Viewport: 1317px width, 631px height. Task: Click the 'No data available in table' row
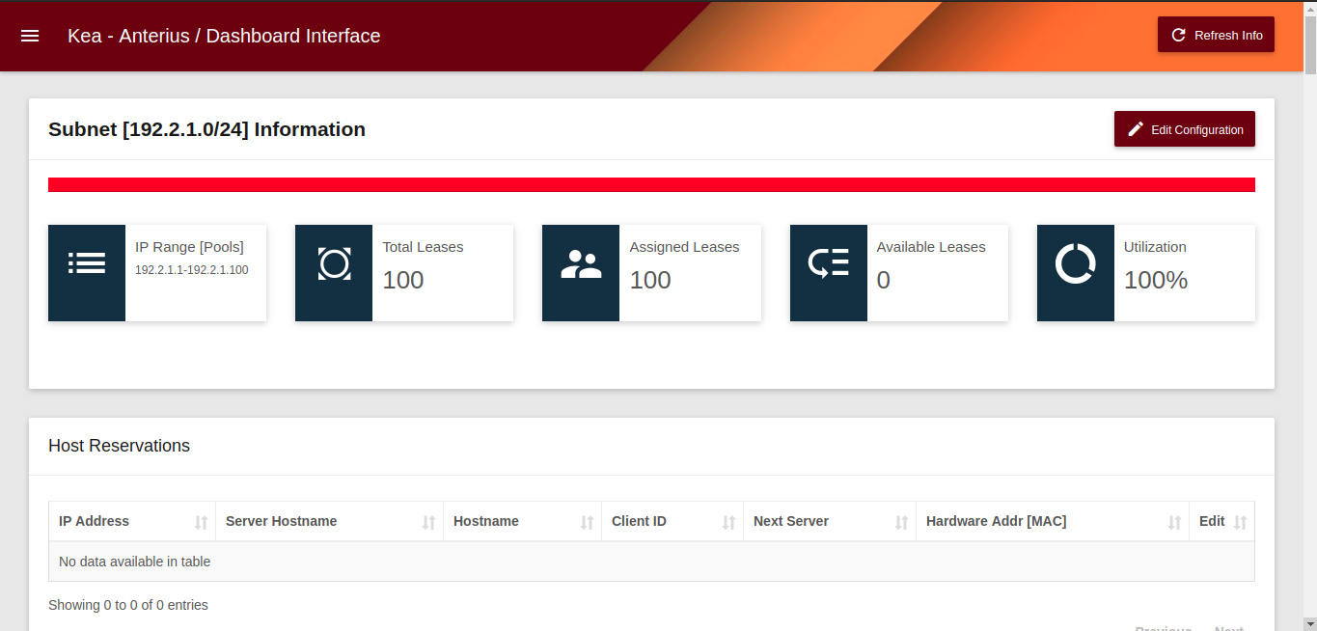click(651, 562)
